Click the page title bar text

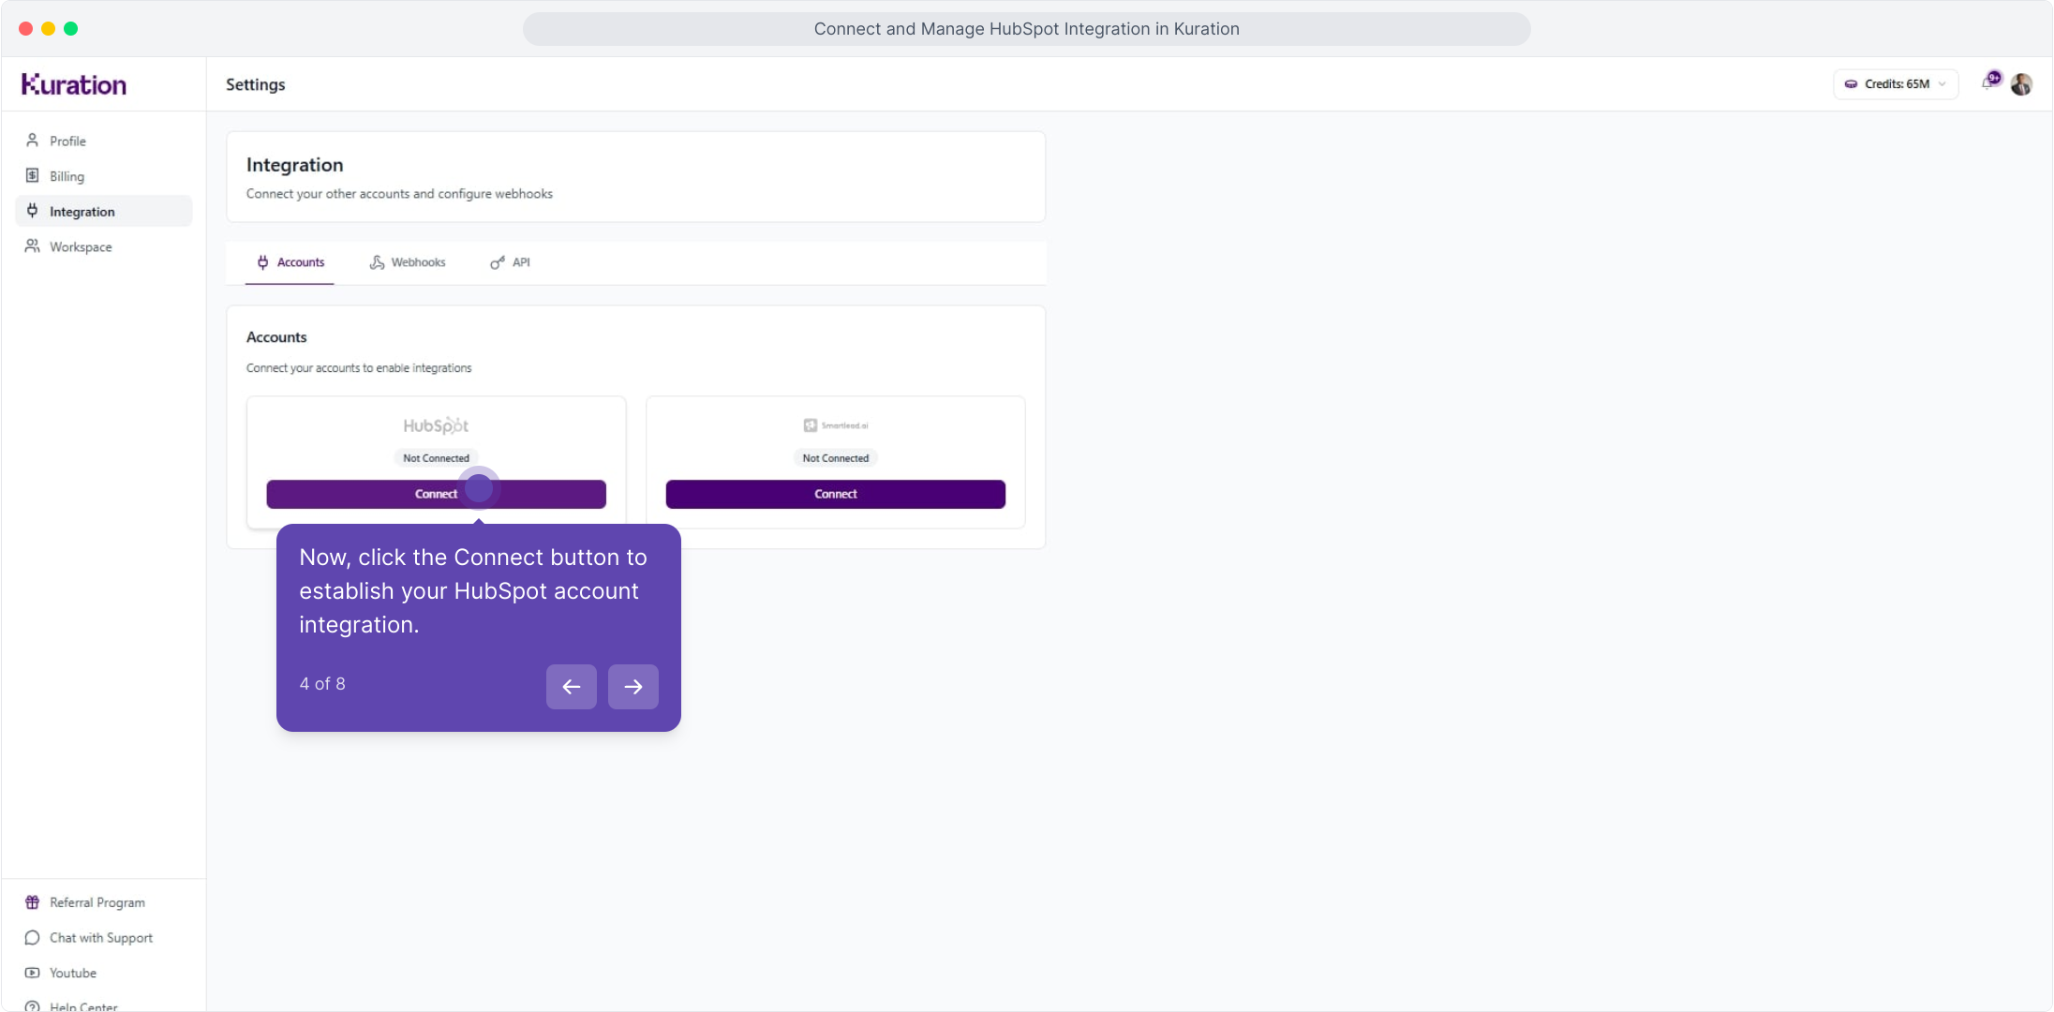(x=1027, y=29)
